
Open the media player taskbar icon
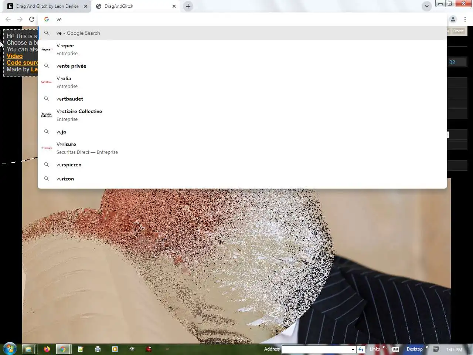(x=115, y=349)
